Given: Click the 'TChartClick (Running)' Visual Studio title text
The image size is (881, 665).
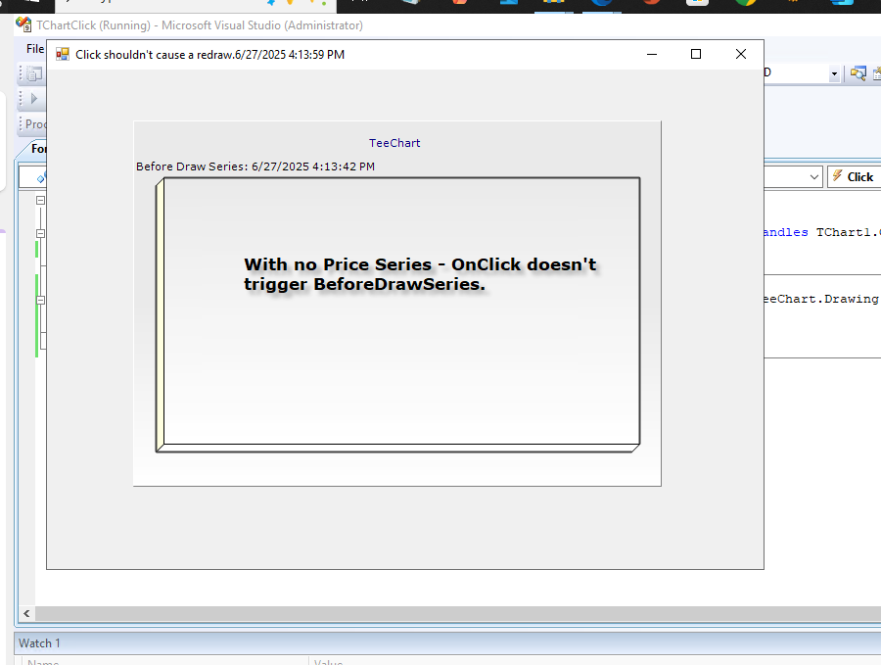Looking at the screenshot, I should (200, 25).
